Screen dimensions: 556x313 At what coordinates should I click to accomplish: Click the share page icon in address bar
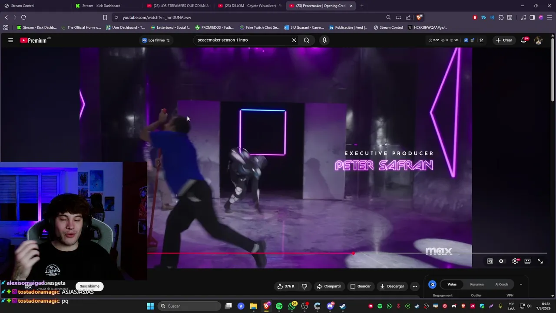coord(408,17)
